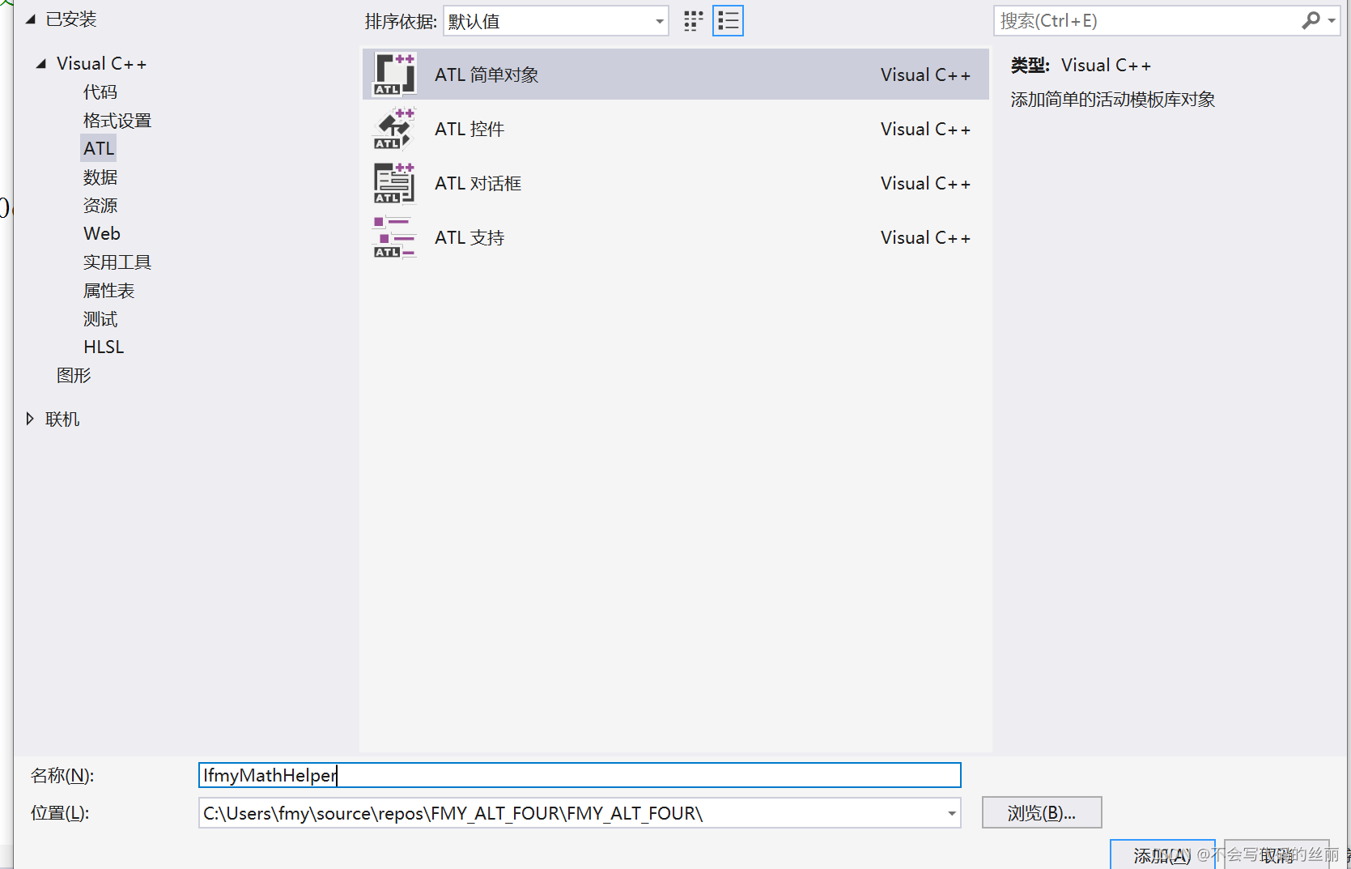This screenshot has height=869, width=1351.
Task: Select 代码 category in tree
Action: [x=100, y=92]
